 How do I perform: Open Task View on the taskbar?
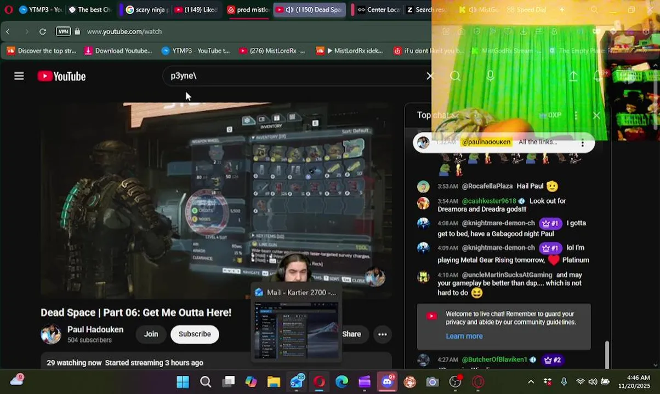click(229, 381)
